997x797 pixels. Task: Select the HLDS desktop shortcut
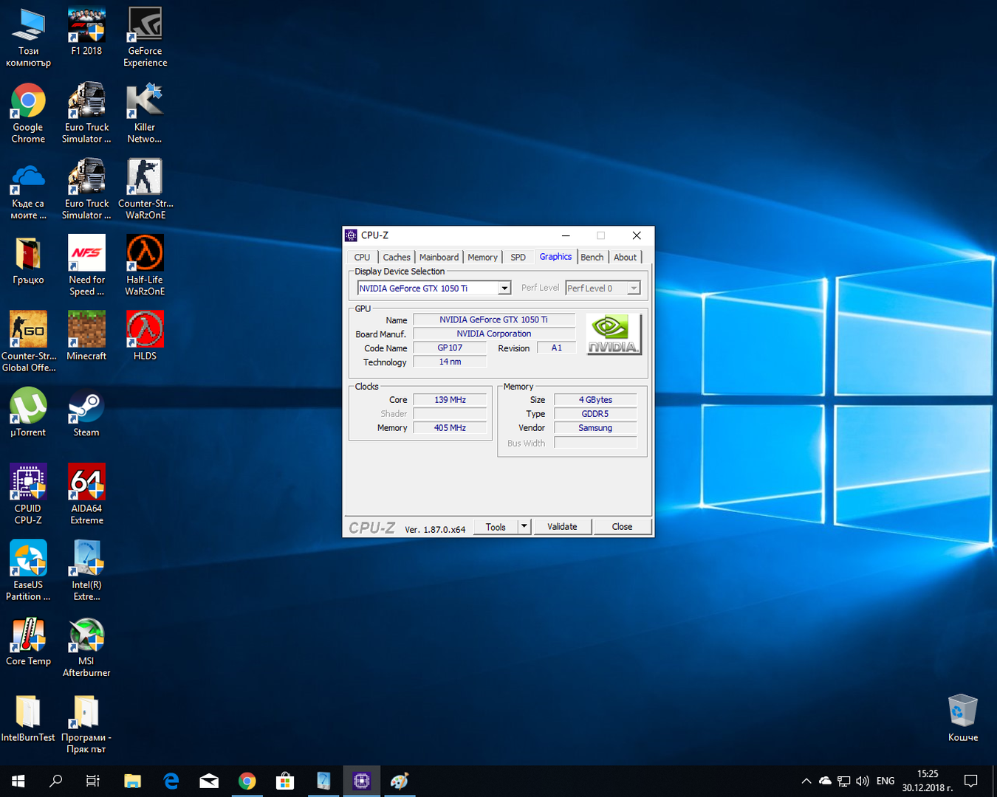click(145, 337)
